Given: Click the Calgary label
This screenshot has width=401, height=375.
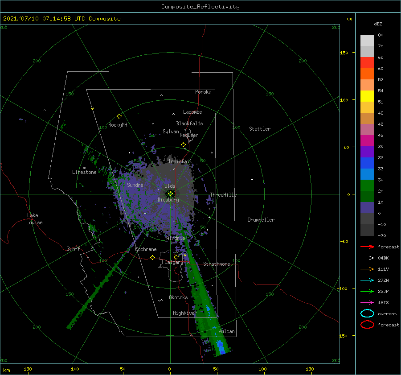Looking at the screenshot, I should click(174, 262).
